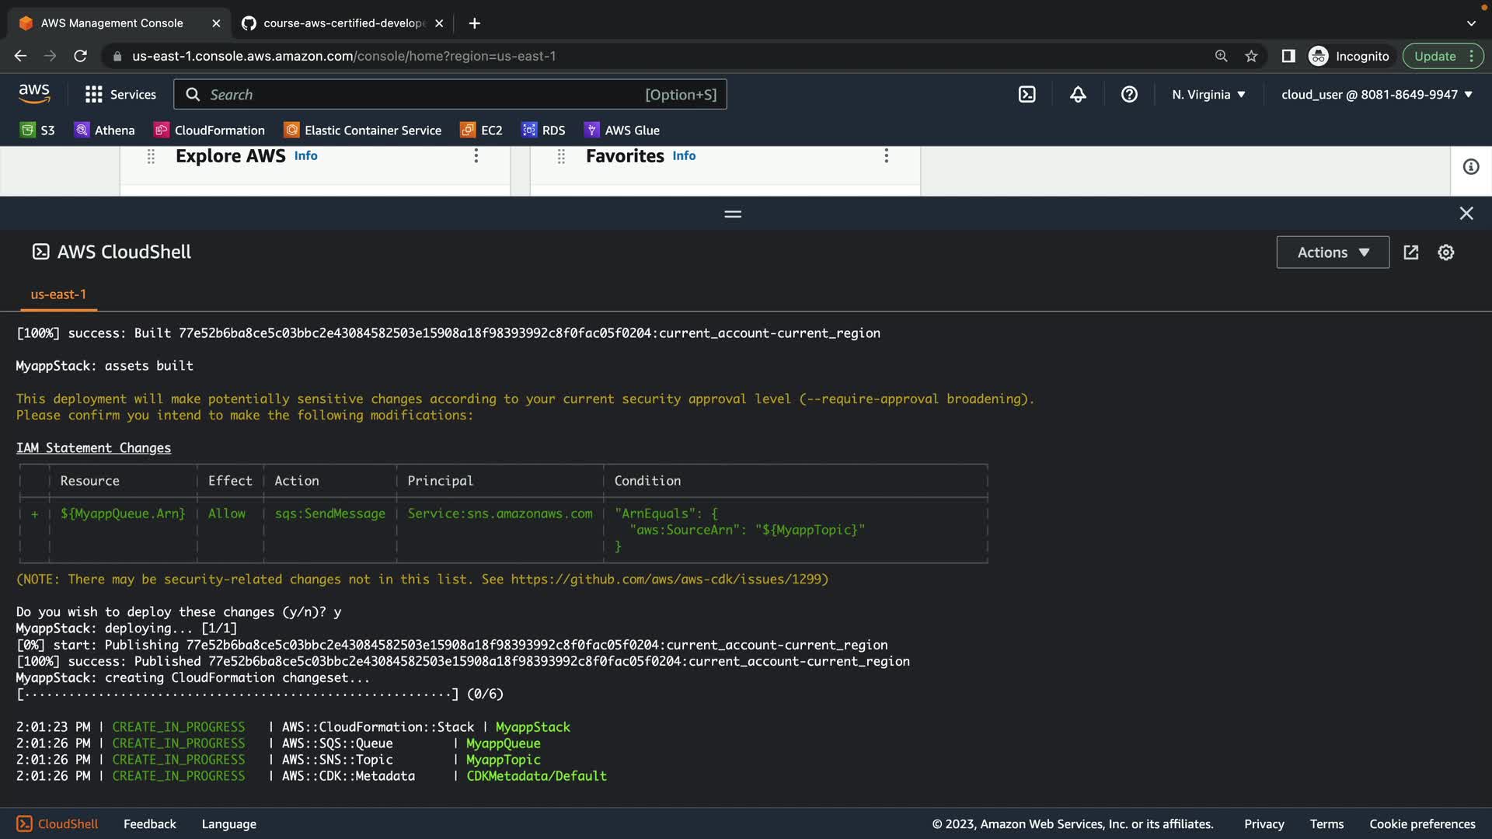The width and height of the screenshot is (1492, 839).
Task: Focus the AWS Search input field
Action: (x=420, y=94)
